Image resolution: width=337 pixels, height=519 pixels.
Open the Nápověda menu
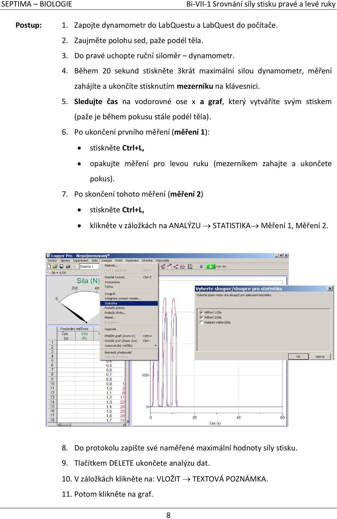tap(163, 261)
